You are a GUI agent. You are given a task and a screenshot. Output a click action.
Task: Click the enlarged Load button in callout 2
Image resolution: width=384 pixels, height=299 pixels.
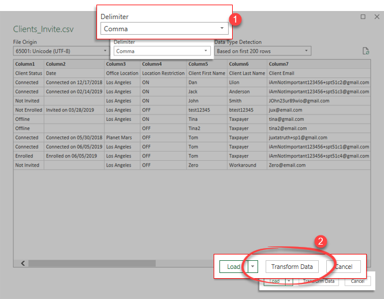pos(233,267)
